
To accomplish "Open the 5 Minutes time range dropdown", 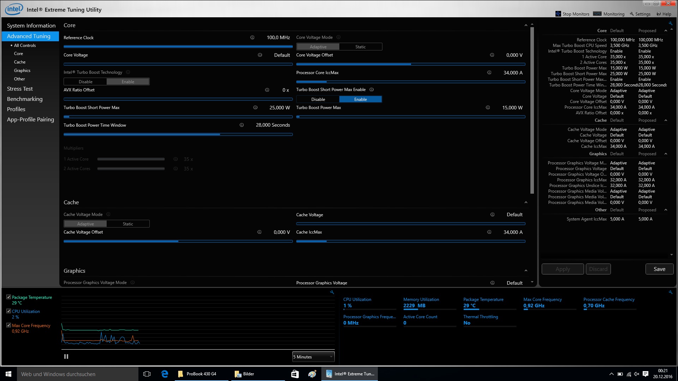I will pos(313,357).
